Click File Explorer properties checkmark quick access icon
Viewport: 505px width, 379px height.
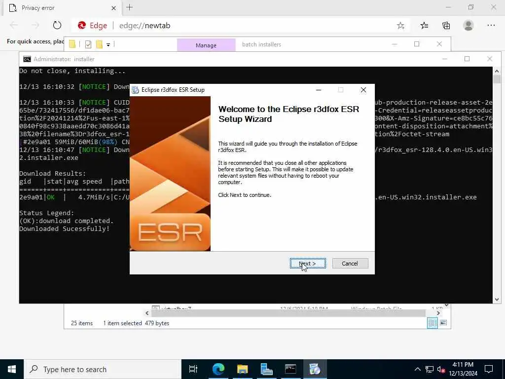click(x=88, y=44)
